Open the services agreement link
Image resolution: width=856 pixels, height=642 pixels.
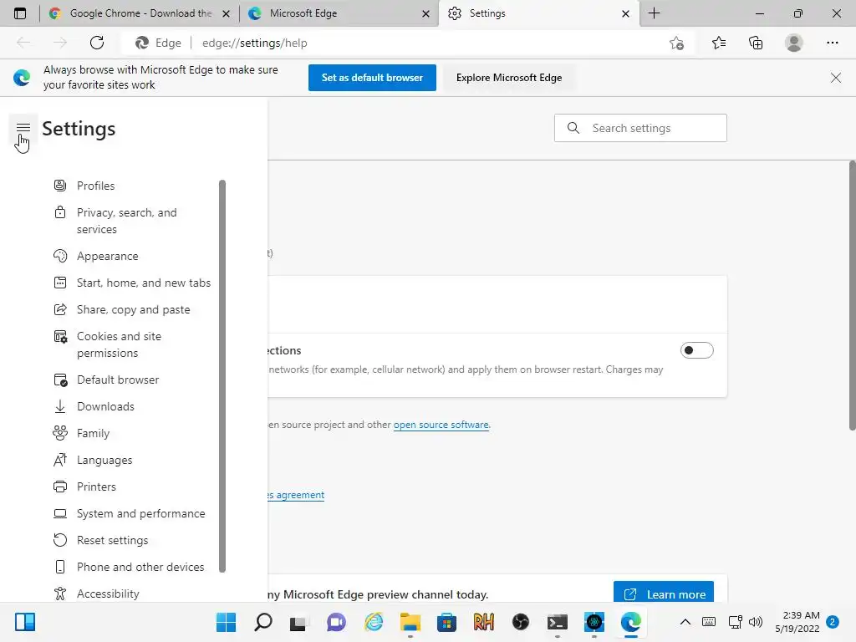[295, 495]
